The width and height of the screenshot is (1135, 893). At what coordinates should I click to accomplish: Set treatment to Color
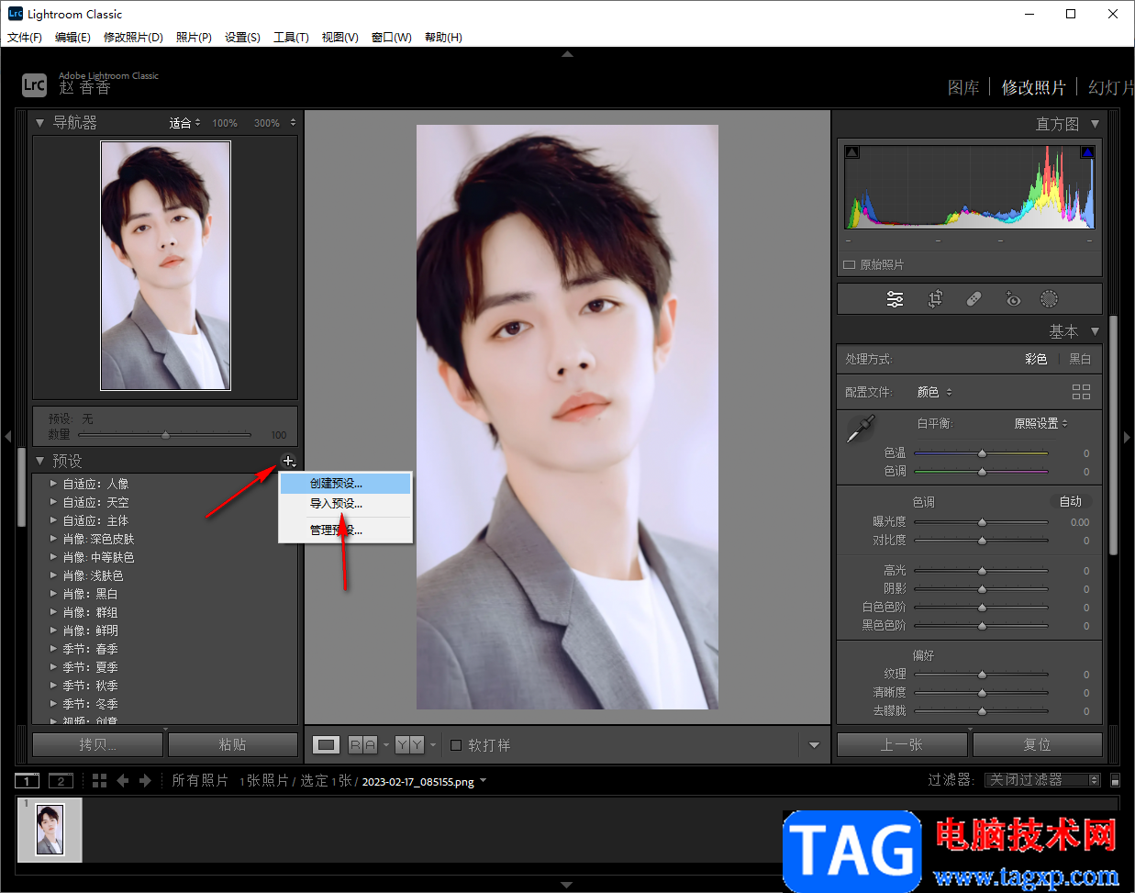point(1036,359)
